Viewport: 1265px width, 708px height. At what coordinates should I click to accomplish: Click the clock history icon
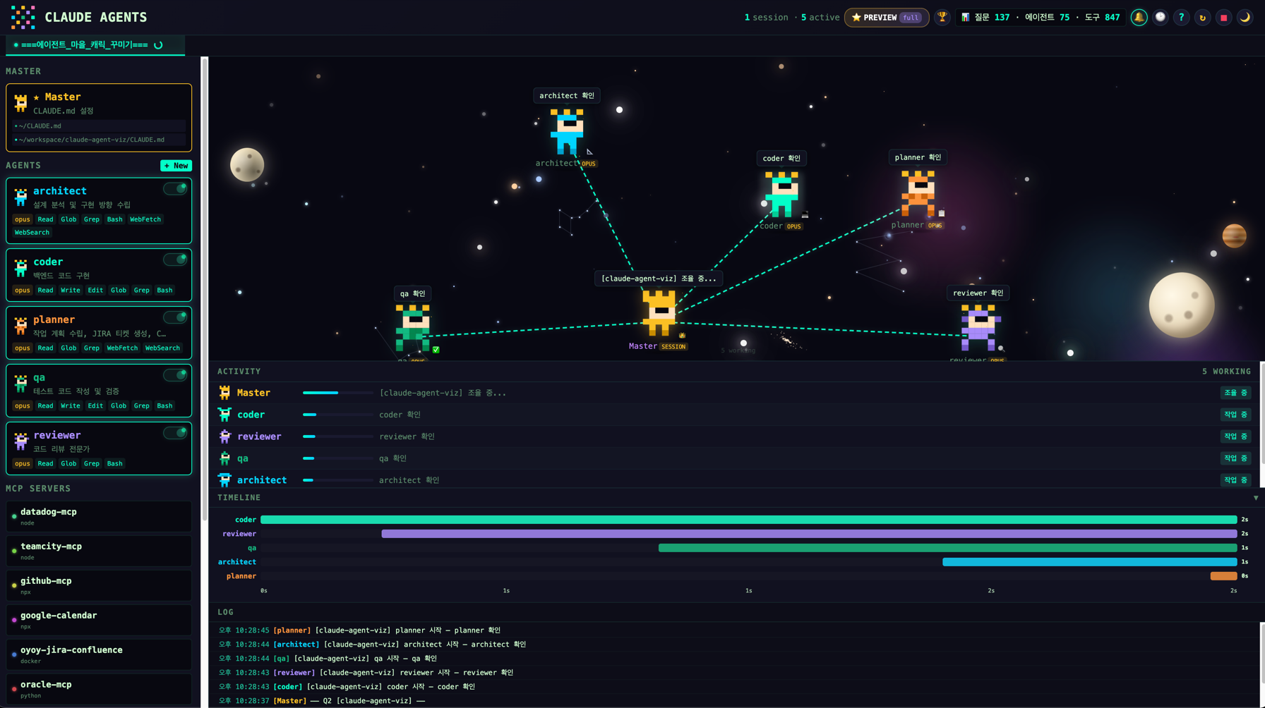1160,18
